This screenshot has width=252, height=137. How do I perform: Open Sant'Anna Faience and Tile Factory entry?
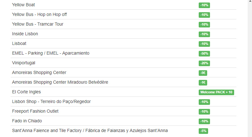pyautogui.click(x=90, y=130)
